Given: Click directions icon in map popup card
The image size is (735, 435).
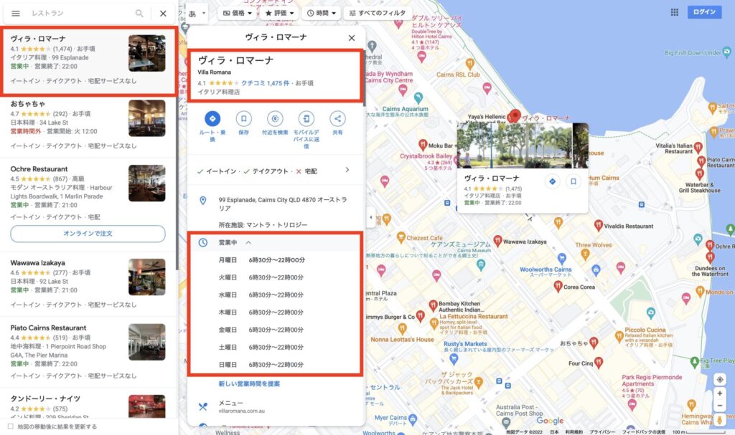Looking at the screenshot, I should (x=552, y=182).
